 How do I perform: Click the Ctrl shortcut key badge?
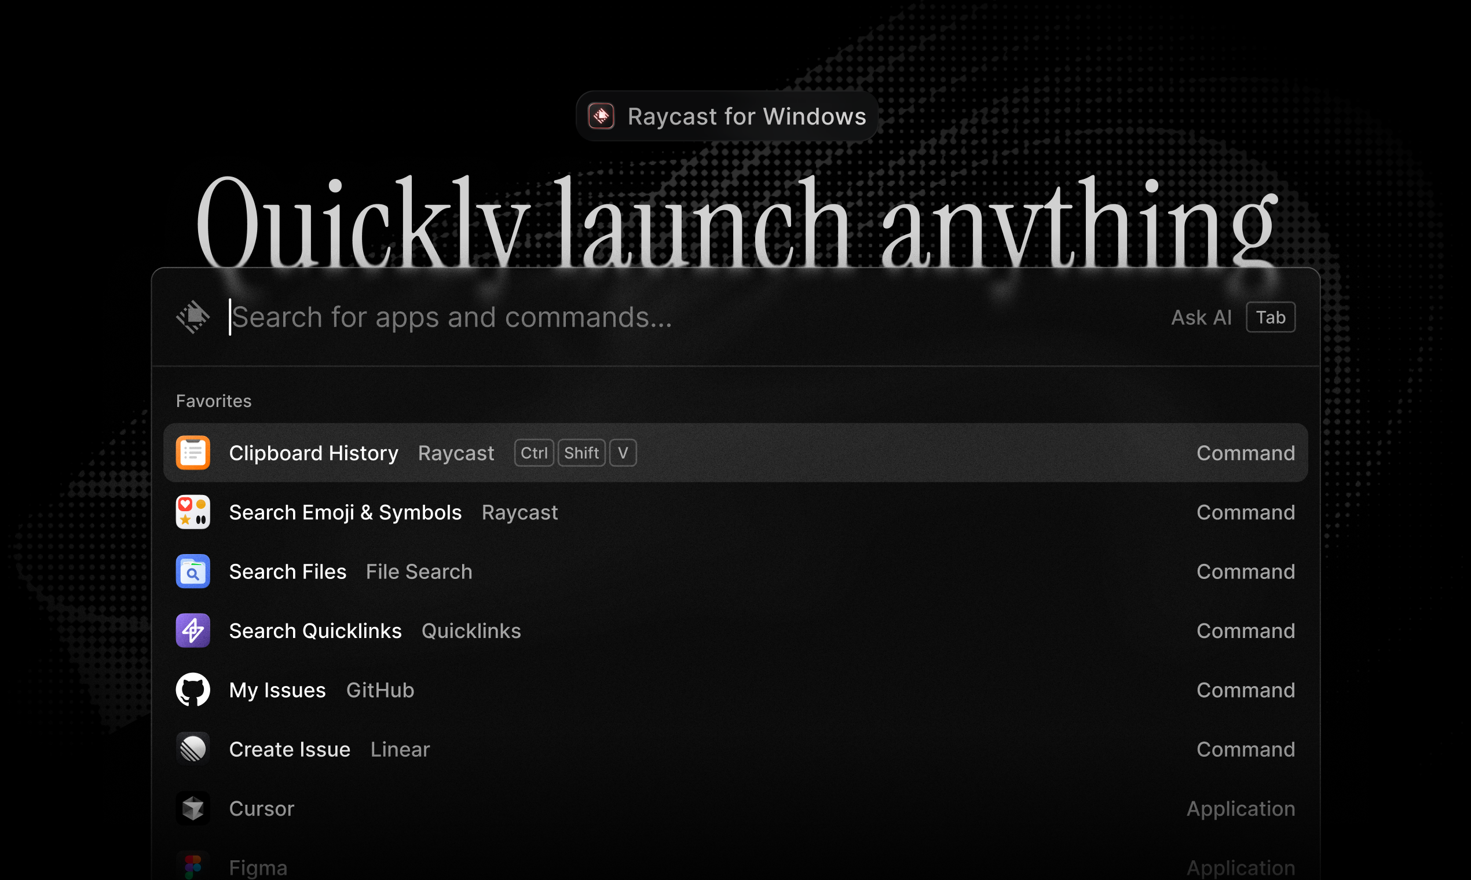click(533, 453)
